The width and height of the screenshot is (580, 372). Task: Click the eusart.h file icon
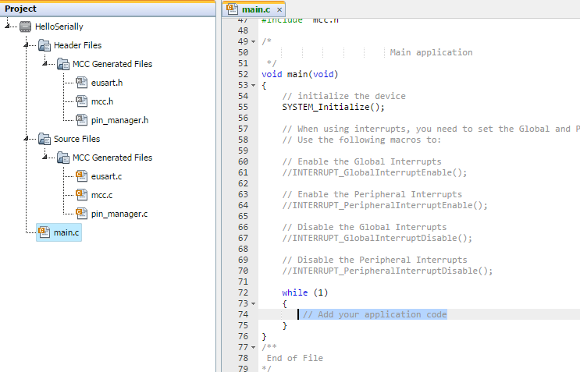click(x=82, y=83)
